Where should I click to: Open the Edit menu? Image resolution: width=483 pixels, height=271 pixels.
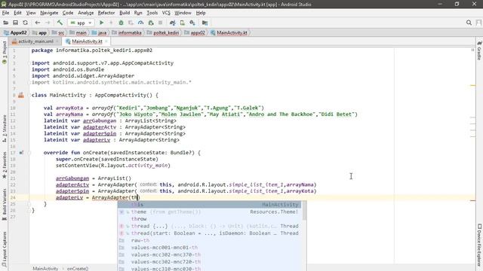click(17, 13)
